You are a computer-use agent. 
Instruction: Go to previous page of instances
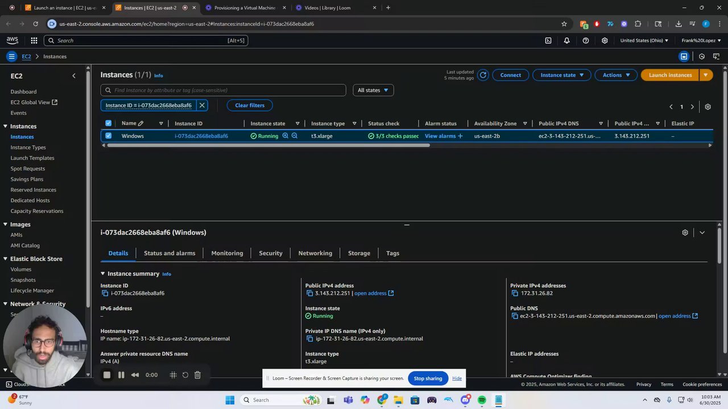click(x=671, y=107)
